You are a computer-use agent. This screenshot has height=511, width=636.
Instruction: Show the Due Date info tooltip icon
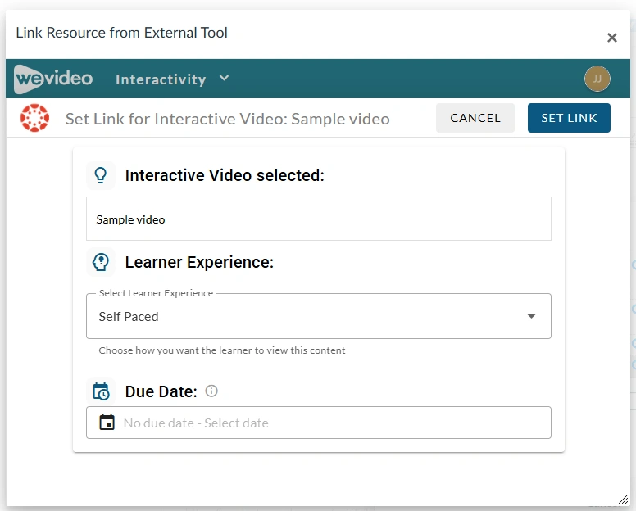(x=211, y=391)
